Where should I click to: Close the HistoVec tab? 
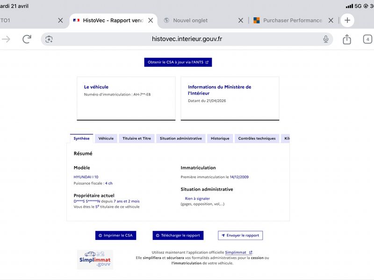(x=151, y=21)
